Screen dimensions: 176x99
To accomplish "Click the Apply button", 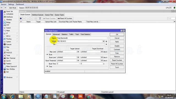I will (x=117, y=42).
